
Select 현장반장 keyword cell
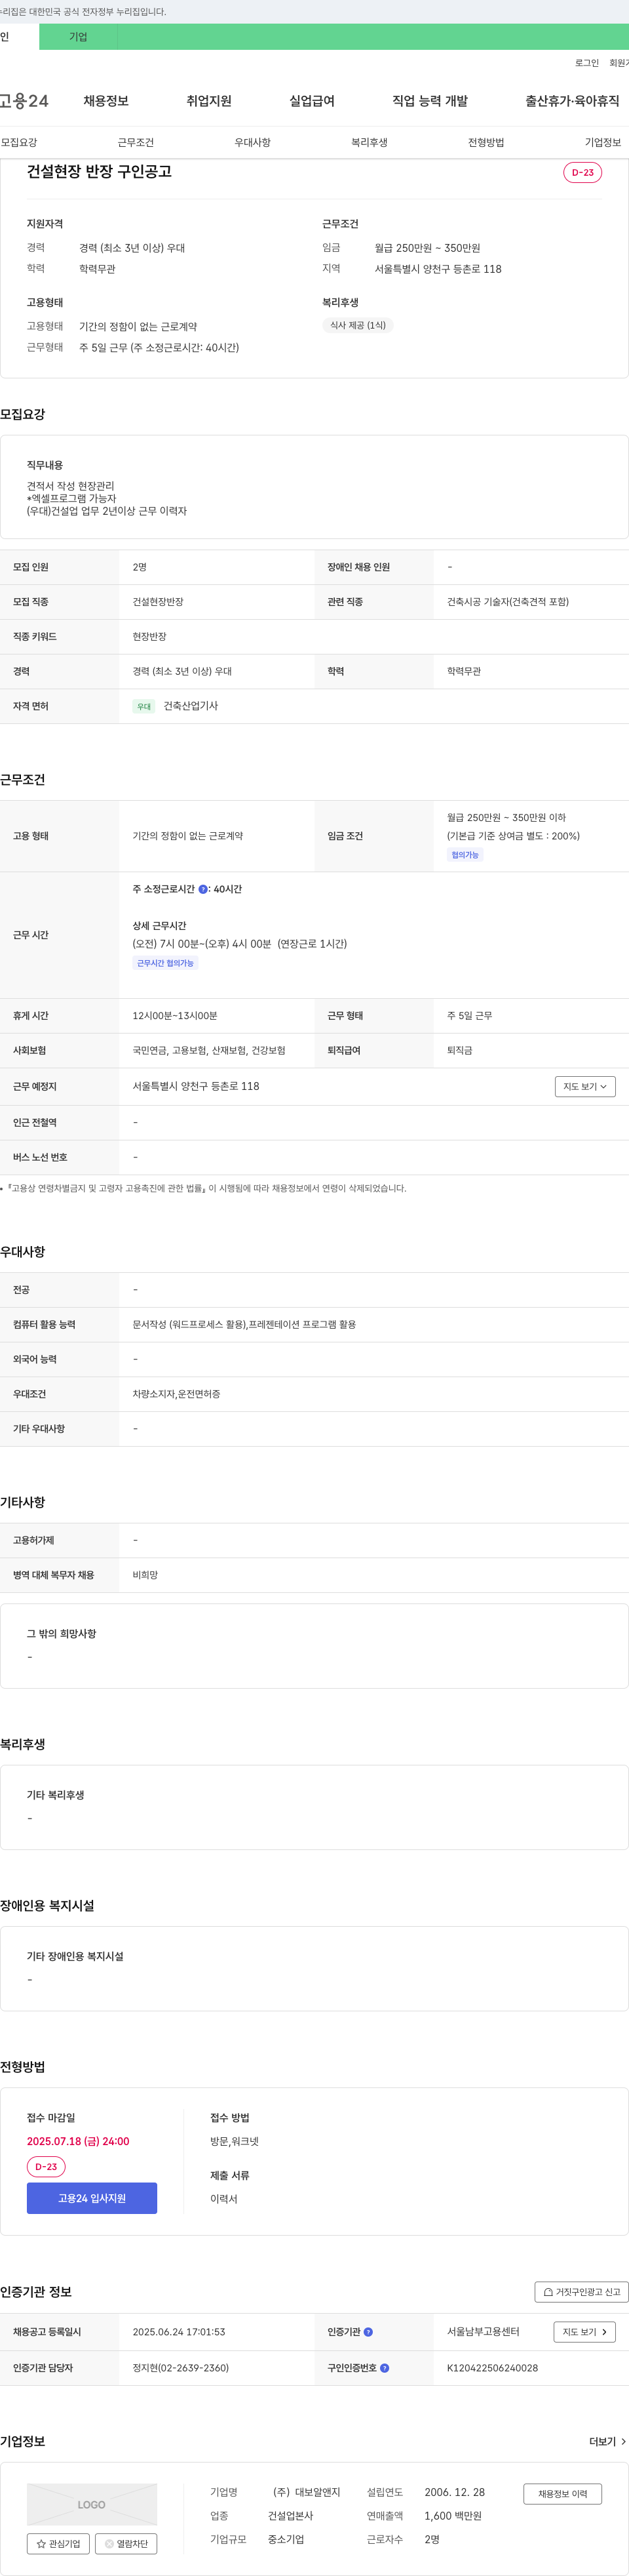click(x=150, y=637)
